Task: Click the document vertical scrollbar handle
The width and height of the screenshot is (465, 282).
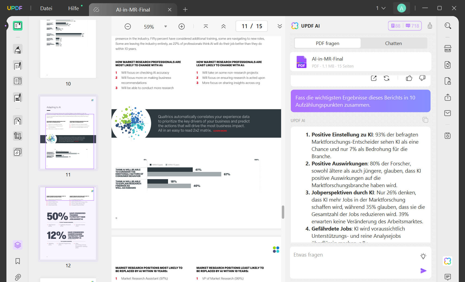Action: (283, 212)
